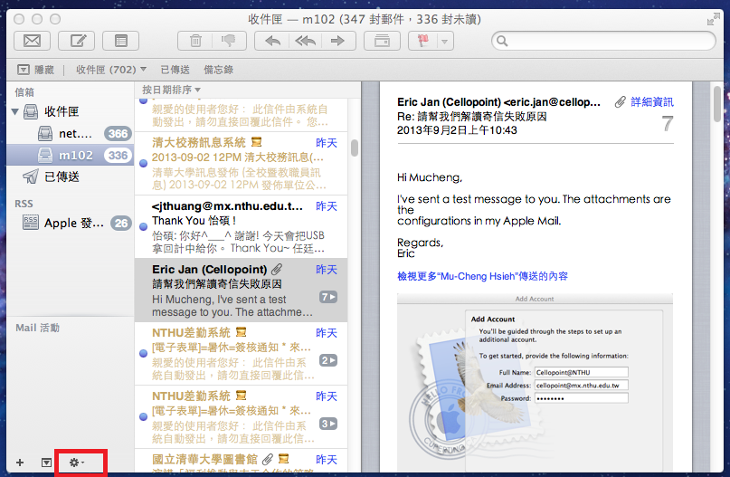
Task: Open 備忘錄 in favorites bar
Action: [217, 70]
